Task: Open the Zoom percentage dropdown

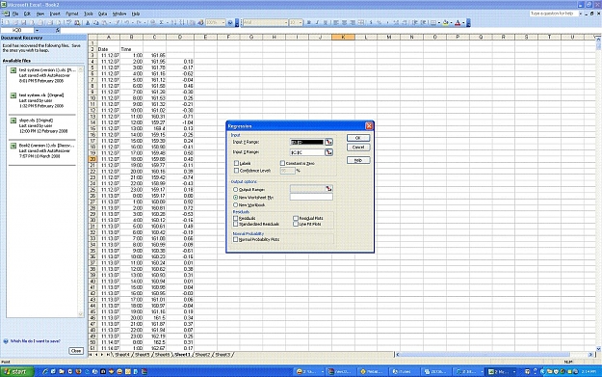Action: point(223,22)
